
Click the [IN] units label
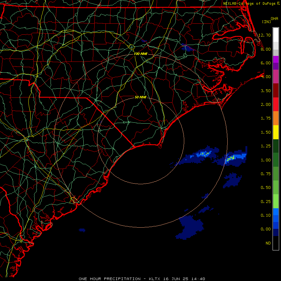point(266,22)
